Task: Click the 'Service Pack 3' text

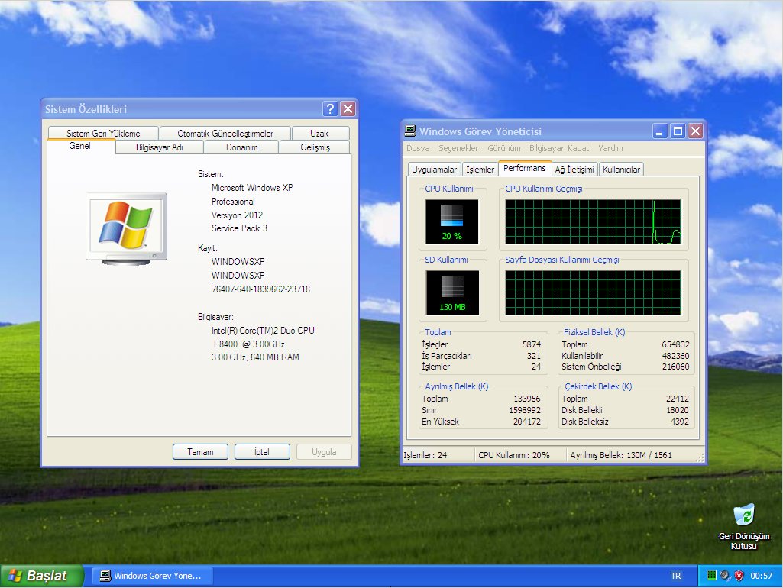Action: click(x=239, y=228)
